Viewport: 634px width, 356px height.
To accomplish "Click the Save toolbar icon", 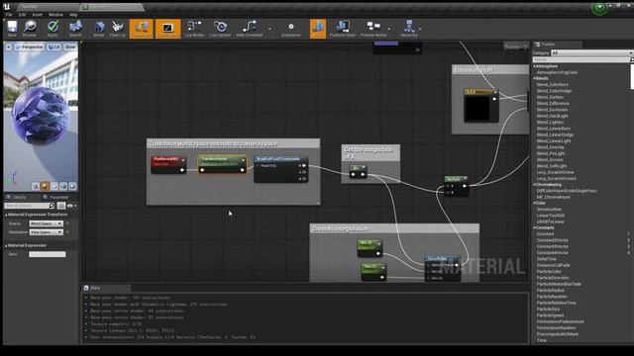I will 12,29.
